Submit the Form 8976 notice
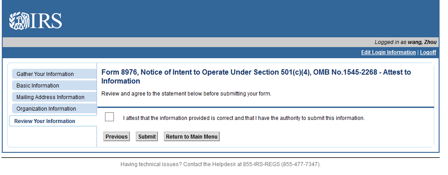Screen dimensions: 448x175 [x=147, y=136]
